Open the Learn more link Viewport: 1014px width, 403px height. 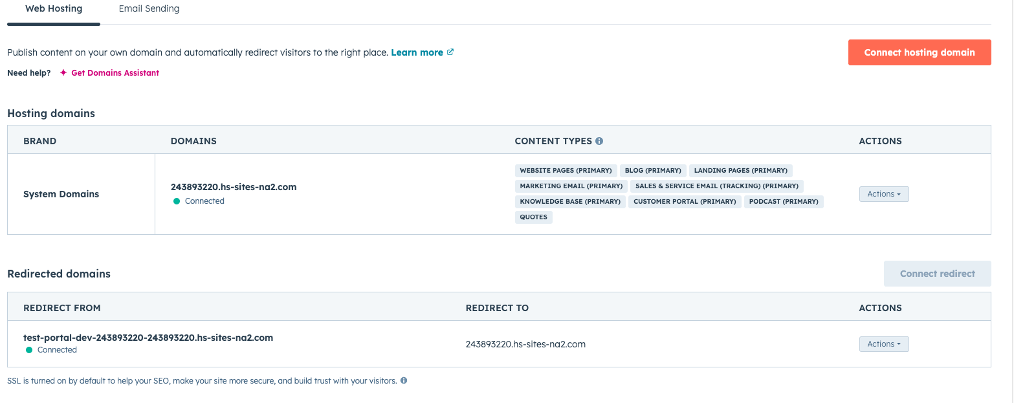417,52
